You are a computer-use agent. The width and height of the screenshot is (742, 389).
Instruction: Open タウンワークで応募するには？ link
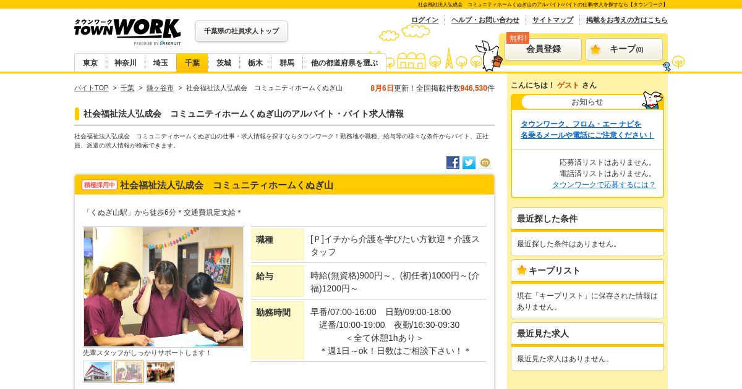tap(604, 185)
